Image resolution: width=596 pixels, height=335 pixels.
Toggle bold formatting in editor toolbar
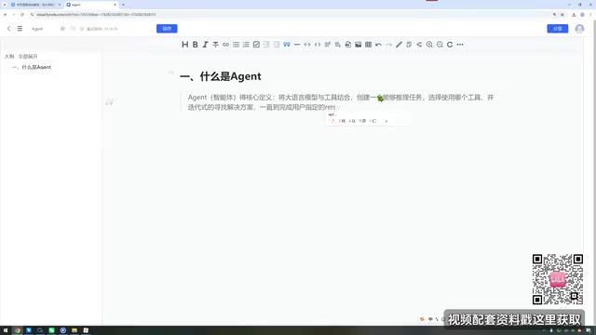[195, 45]
